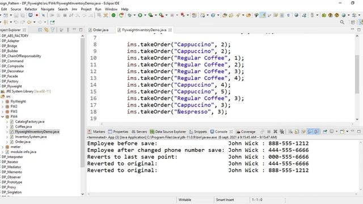Collapse All in Project Explorer toolbar
The height and width of the screenshot is (204, 363).
click(x=40, y=30)
